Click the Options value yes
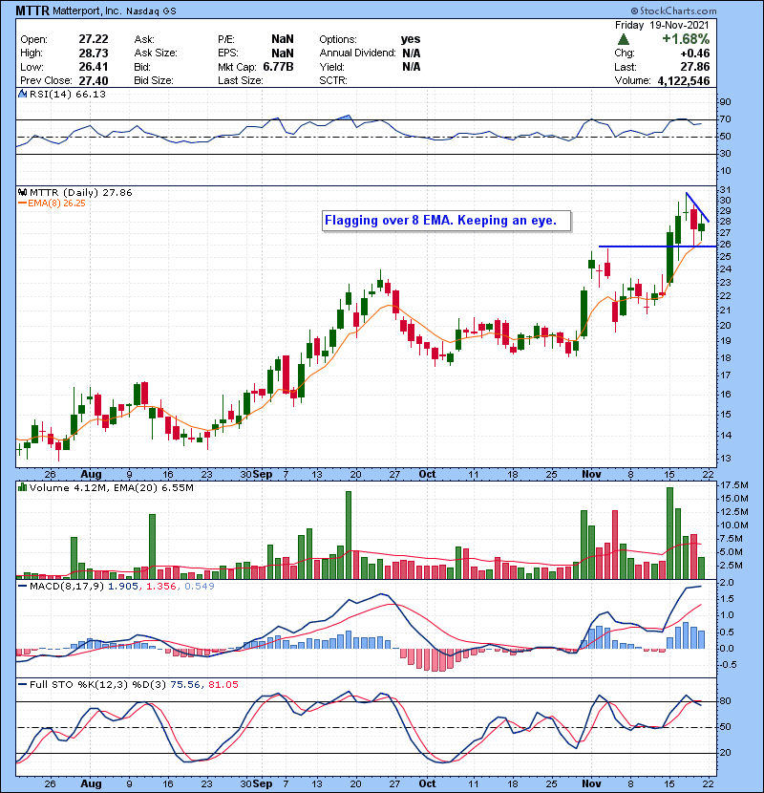764x793 pixels. 411,39
